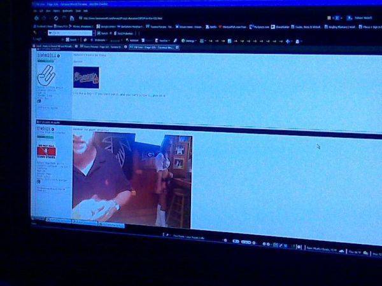Screen dimensions: 382x286
Task: Click the red avatar of second poster
Action: pyautogui.click(x=46, y=151)
